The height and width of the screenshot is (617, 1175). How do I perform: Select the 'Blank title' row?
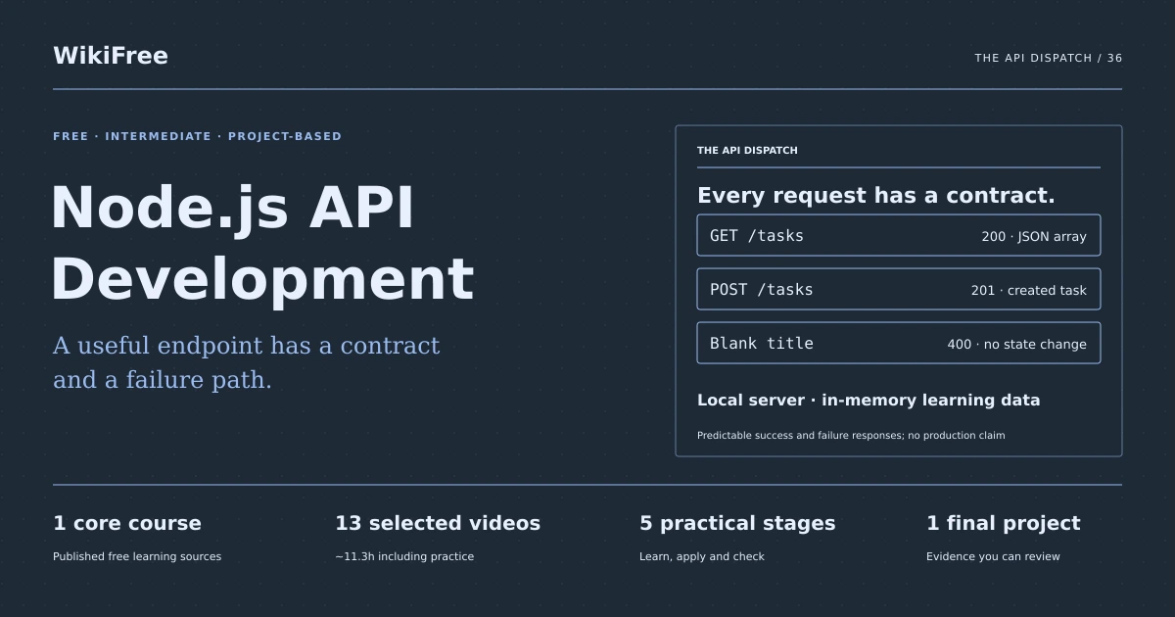899,343
